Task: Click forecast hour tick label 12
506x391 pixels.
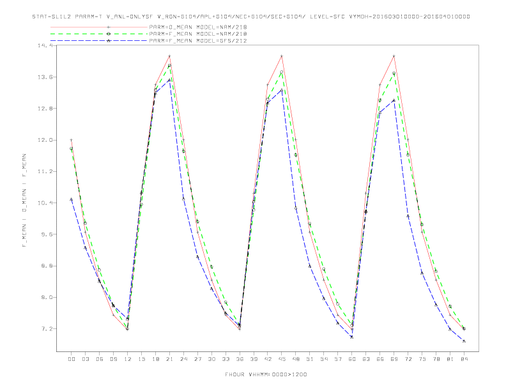Action: click(x=128, y=359)
